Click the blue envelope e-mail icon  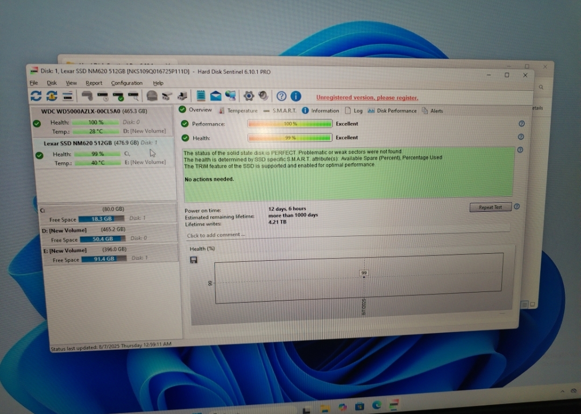216,96
